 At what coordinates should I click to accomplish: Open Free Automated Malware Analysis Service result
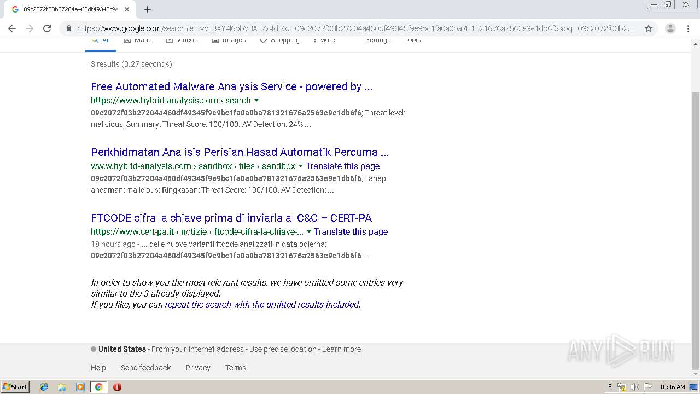point(231,86)
